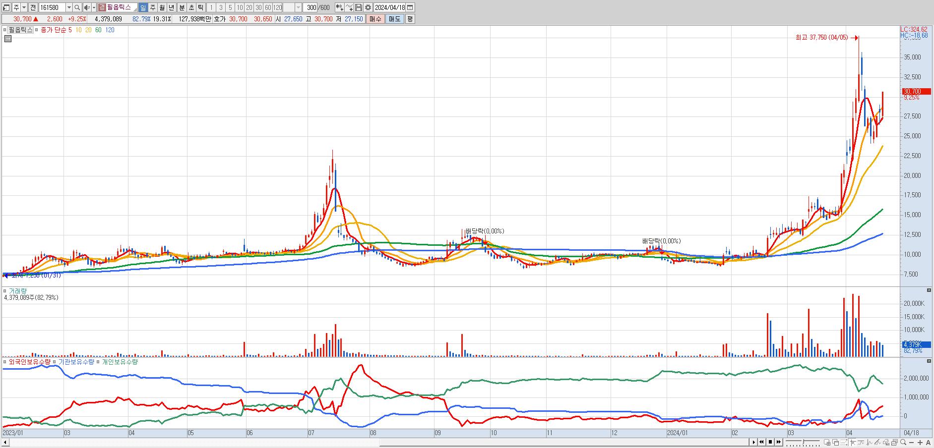
Task: Click the stock code input 161580
Action: (52, 7)
